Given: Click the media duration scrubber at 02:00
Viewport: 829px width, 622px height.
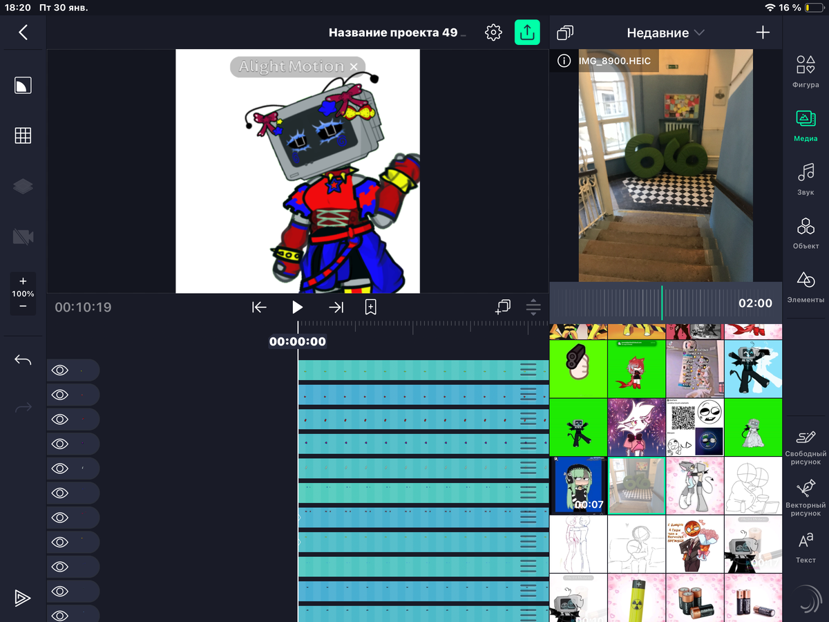Looking at the screenshot, I should (666, 303).
